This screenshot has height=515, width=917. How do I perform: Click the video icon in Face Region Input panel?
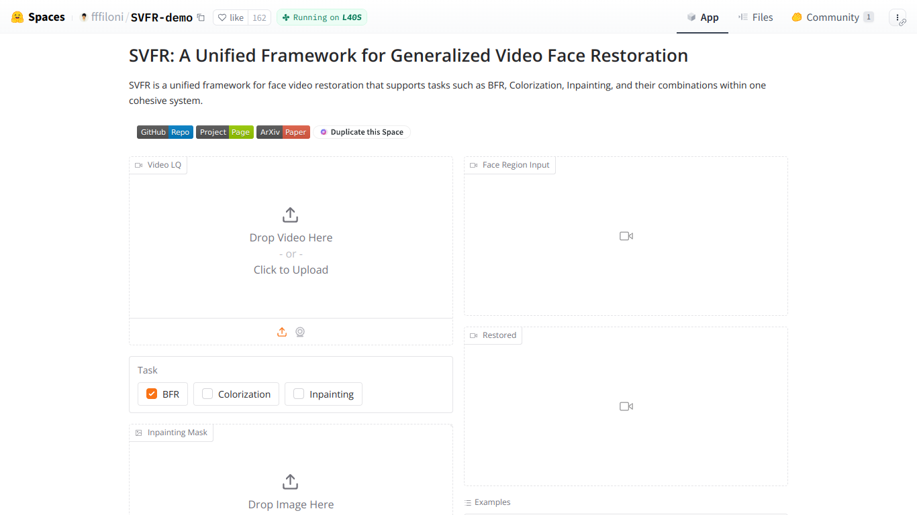click(x=626, y=236)
